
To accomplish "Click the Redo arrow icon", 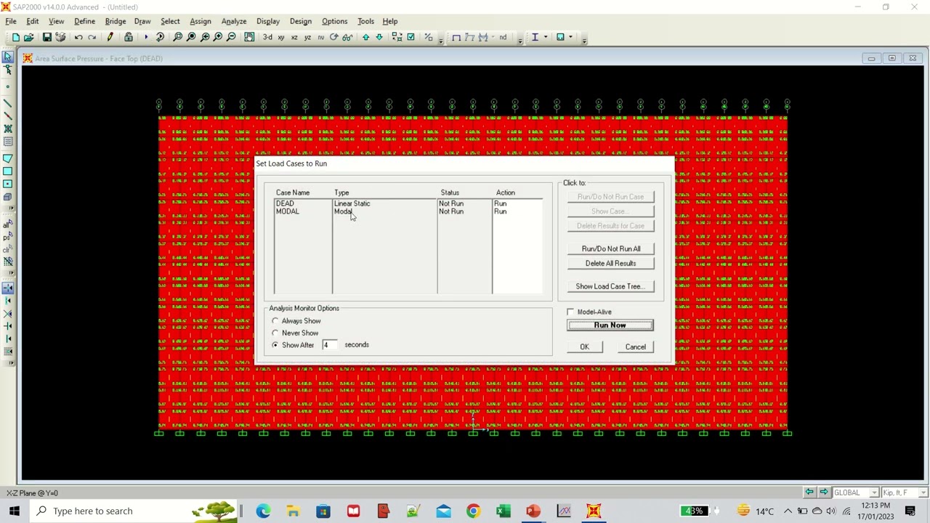I will tap(92, 37).
